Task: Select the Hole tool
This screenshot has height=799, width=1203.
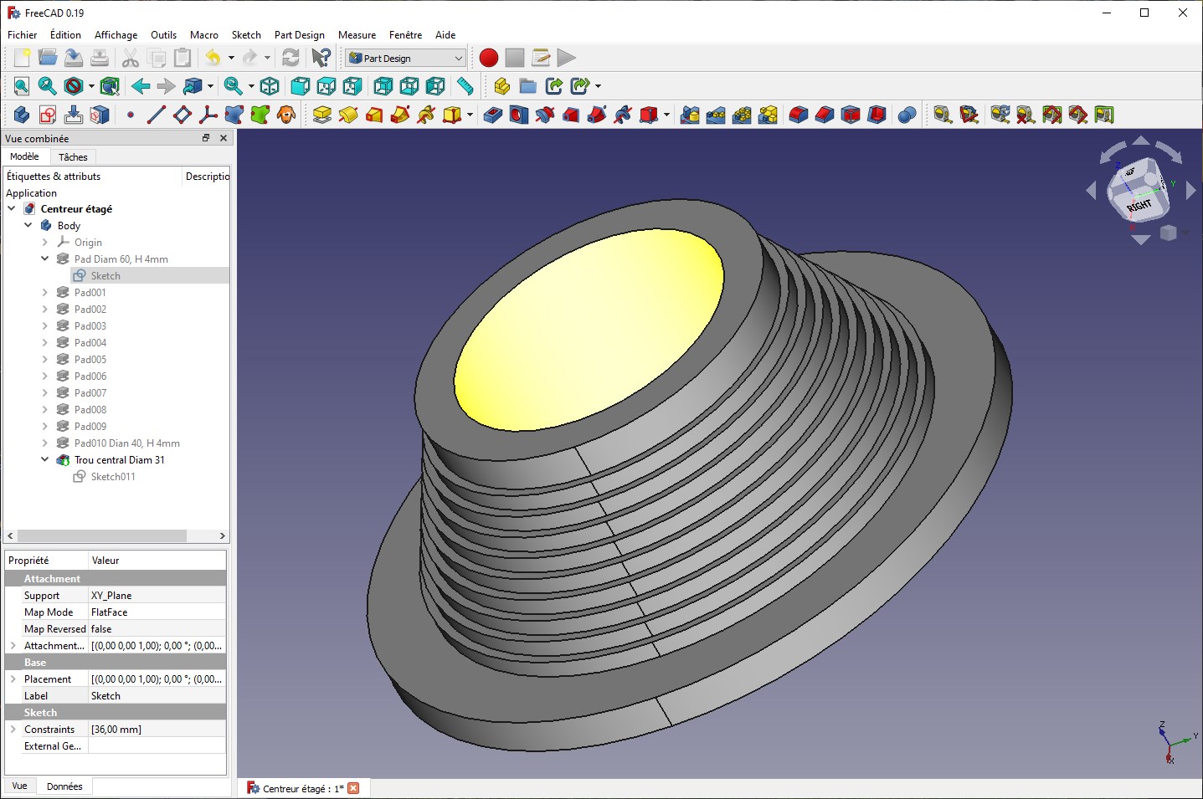Action: pyautogui.click(x=519, y=115)
